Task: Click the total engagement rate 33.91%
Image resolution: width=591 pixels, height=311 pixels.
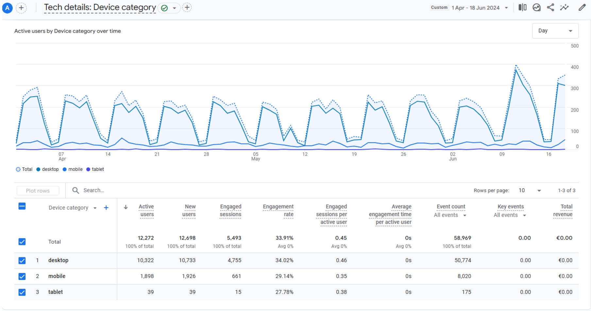Action: point(284,238)
